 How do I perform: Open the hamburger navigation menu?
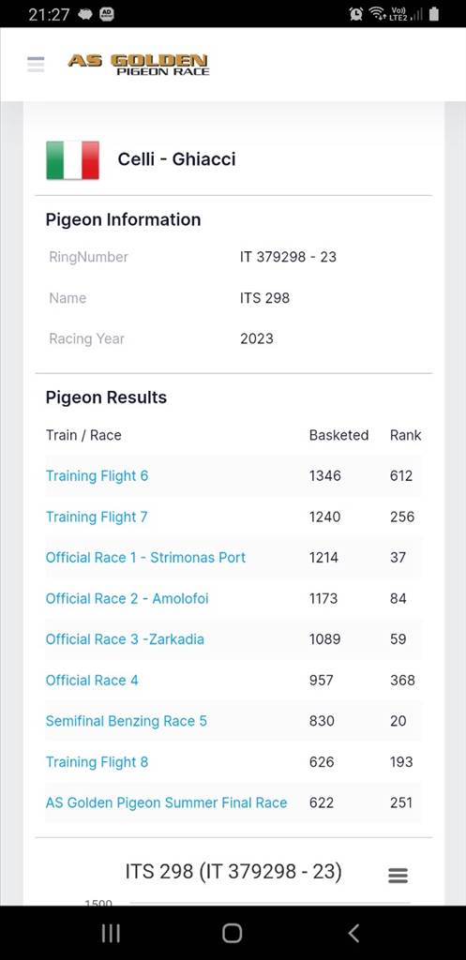pos(36,65)
